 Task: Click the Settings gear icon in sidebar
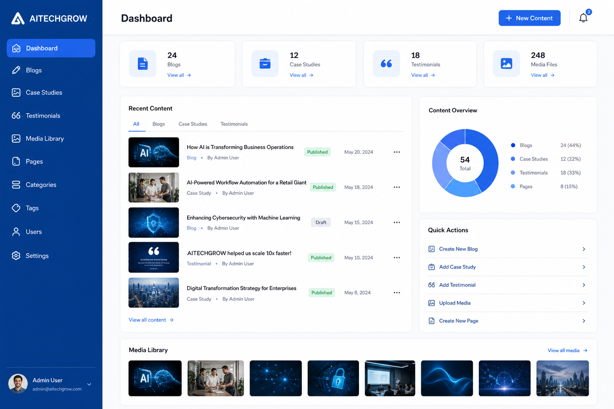(16, 256)
